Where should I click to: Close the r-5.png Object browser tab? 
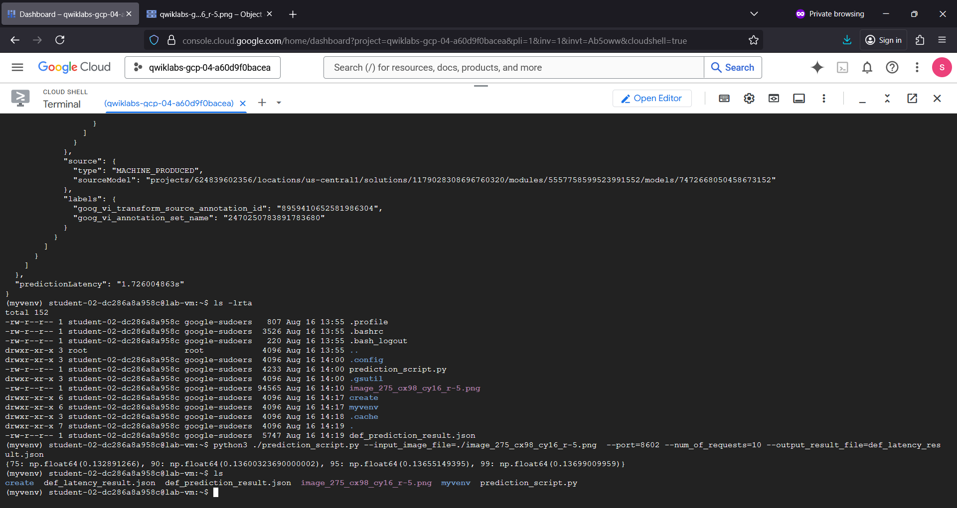270,14
